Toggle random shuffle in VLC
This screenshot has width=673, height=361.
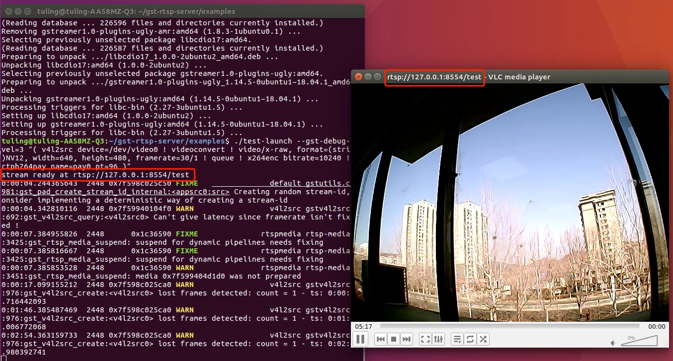click(x=483, y=339)
